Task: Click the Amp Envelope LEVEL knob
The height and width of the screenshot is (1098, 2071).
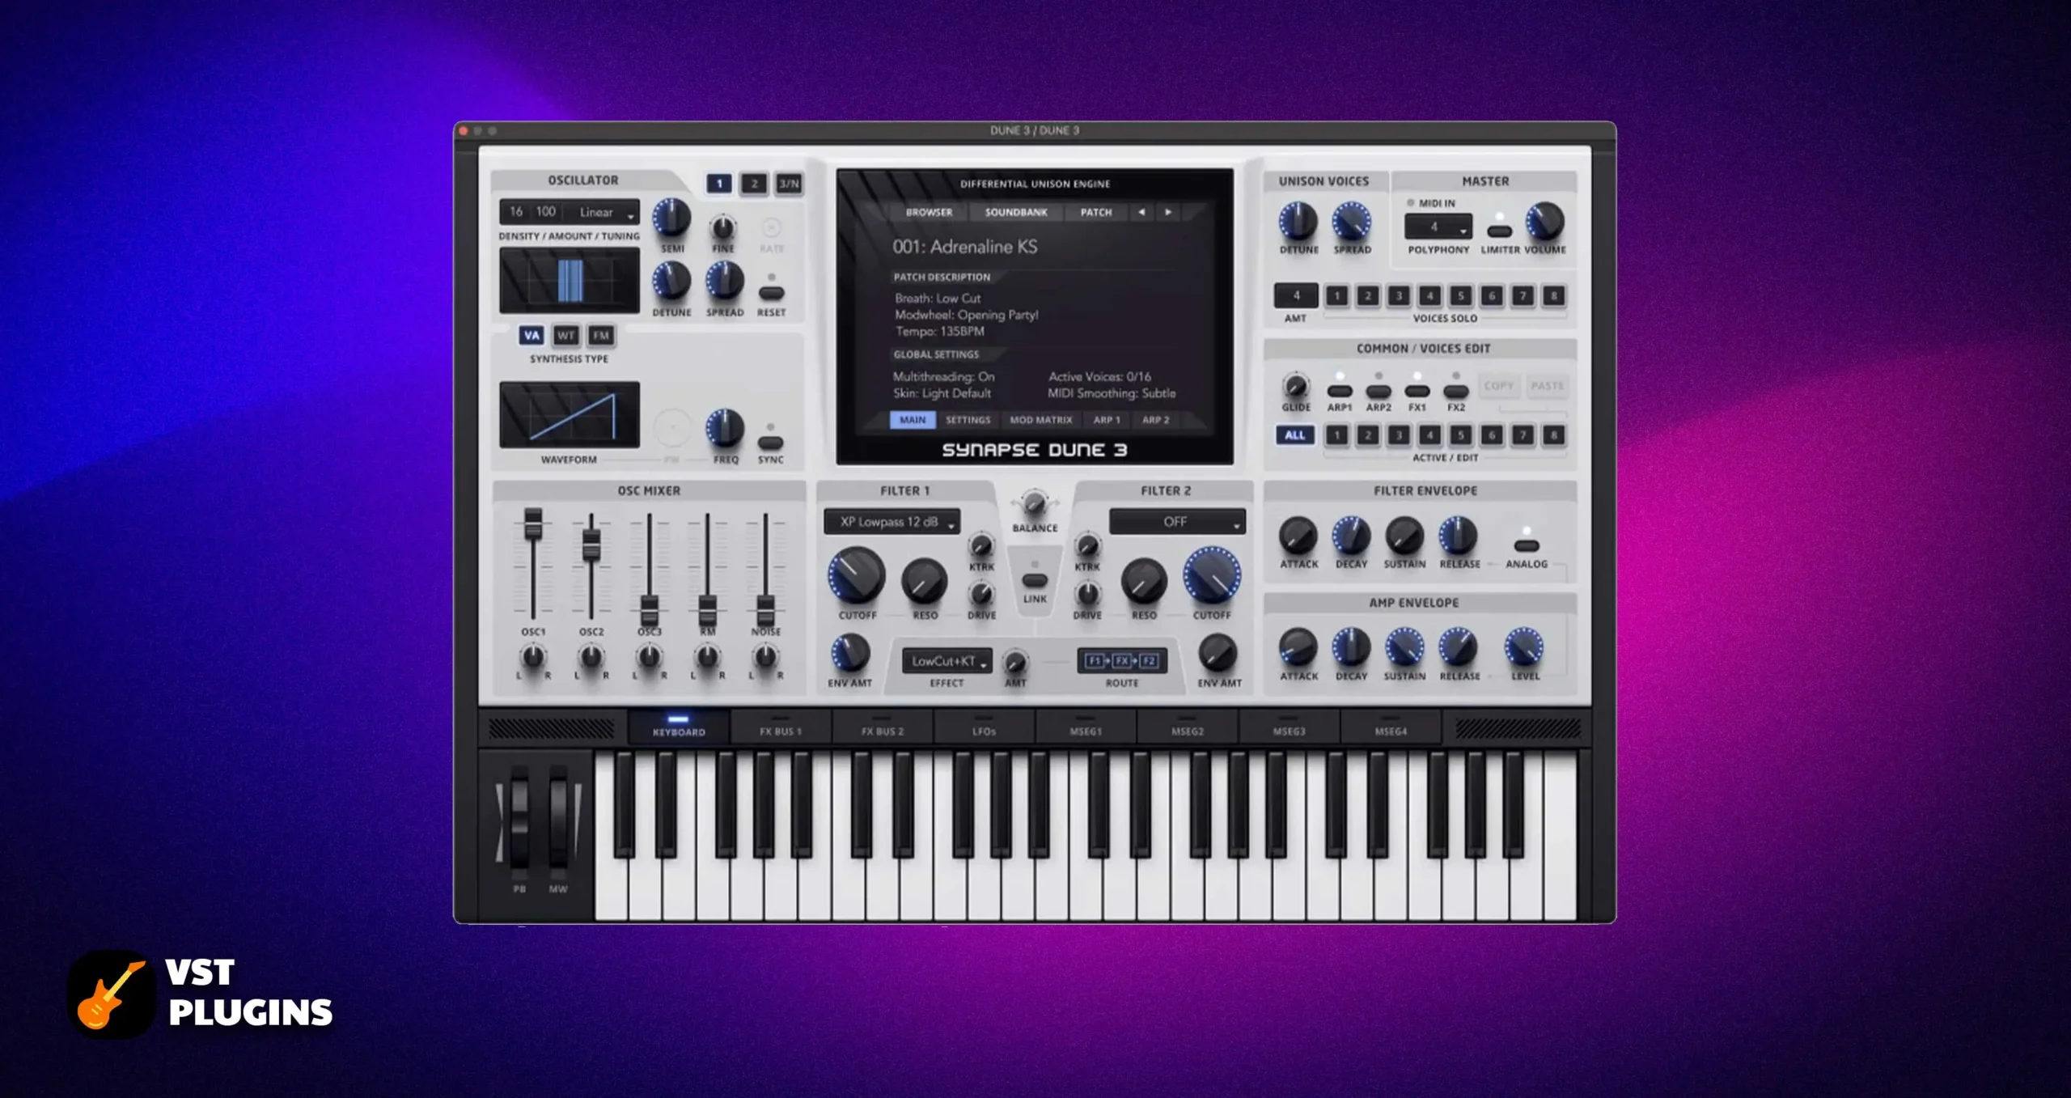Action: [1524, 647]
